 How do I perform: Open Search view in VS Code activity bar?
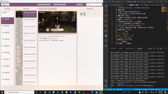106,10
